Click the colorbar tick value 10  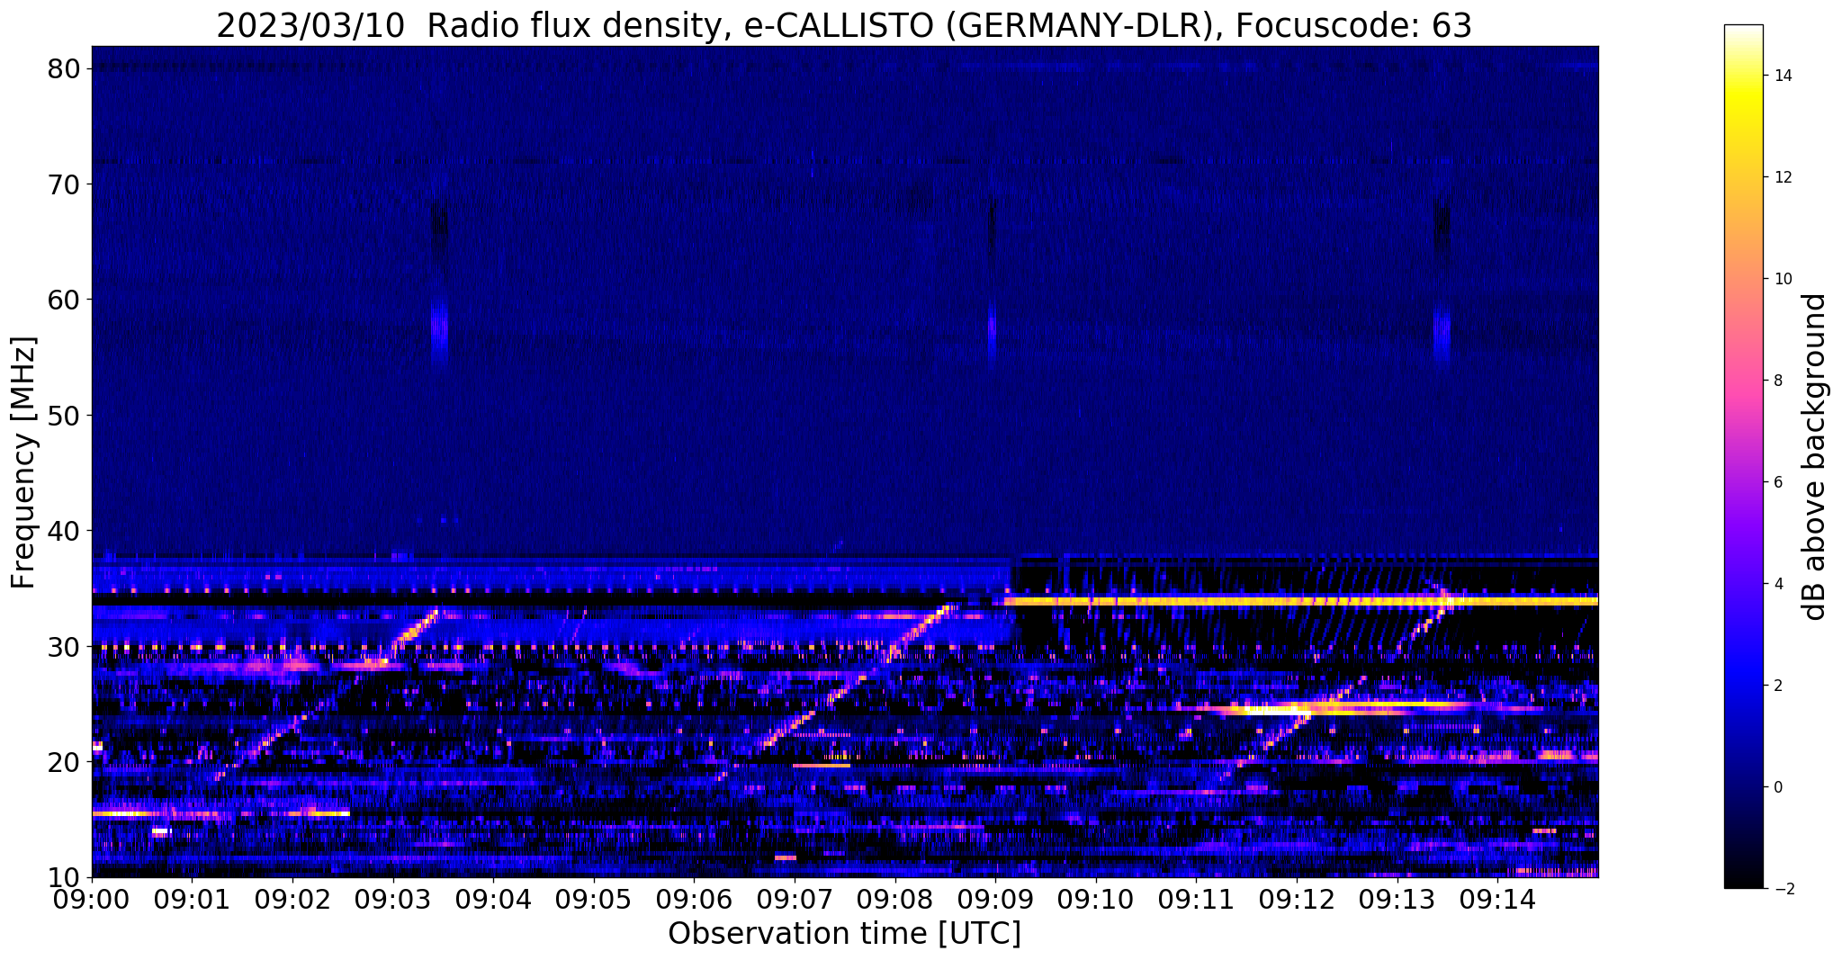point(1782,279)
